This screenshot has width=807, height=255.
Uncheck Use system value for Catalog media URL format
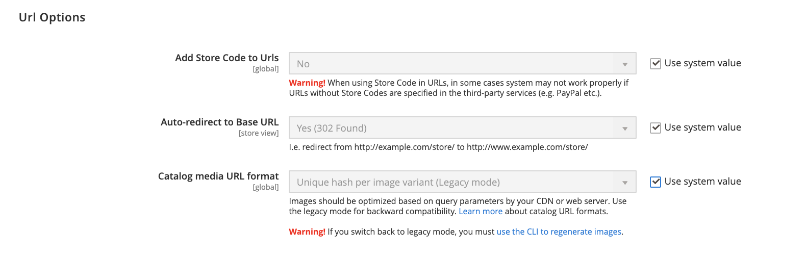pos(655,182)
